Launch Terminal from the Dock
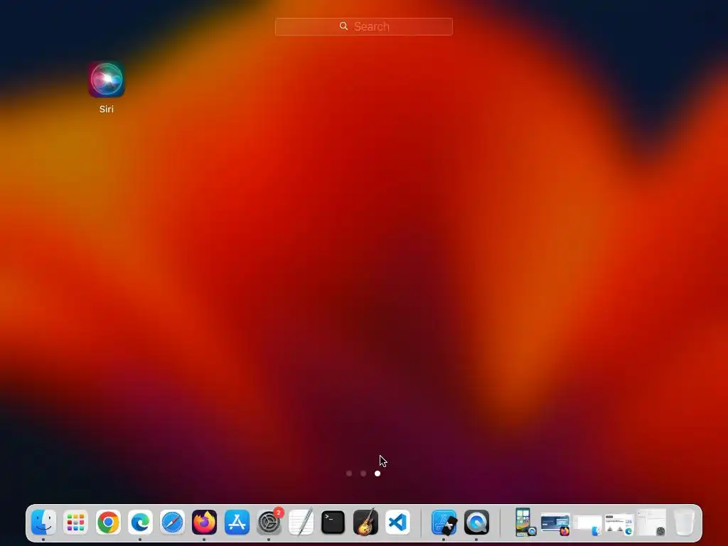The image size is (728, 546). coord(333,523)
